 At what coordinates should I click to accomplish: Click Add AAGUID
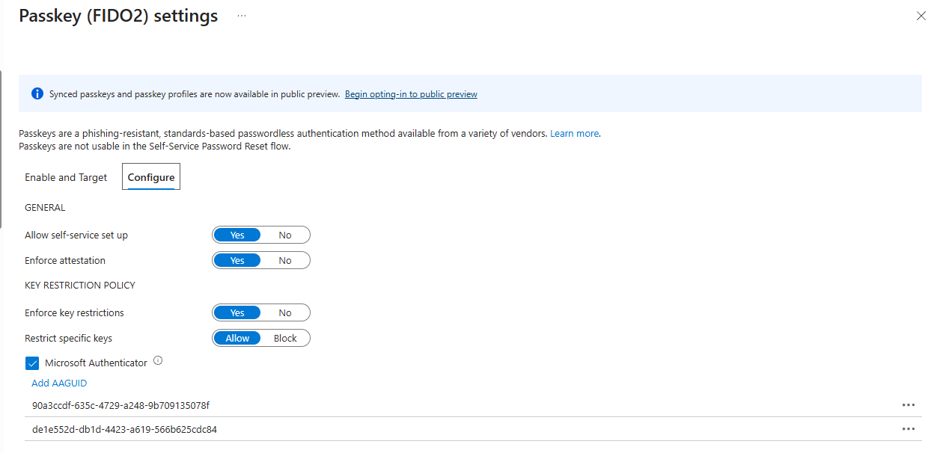[x=59, y=383]
